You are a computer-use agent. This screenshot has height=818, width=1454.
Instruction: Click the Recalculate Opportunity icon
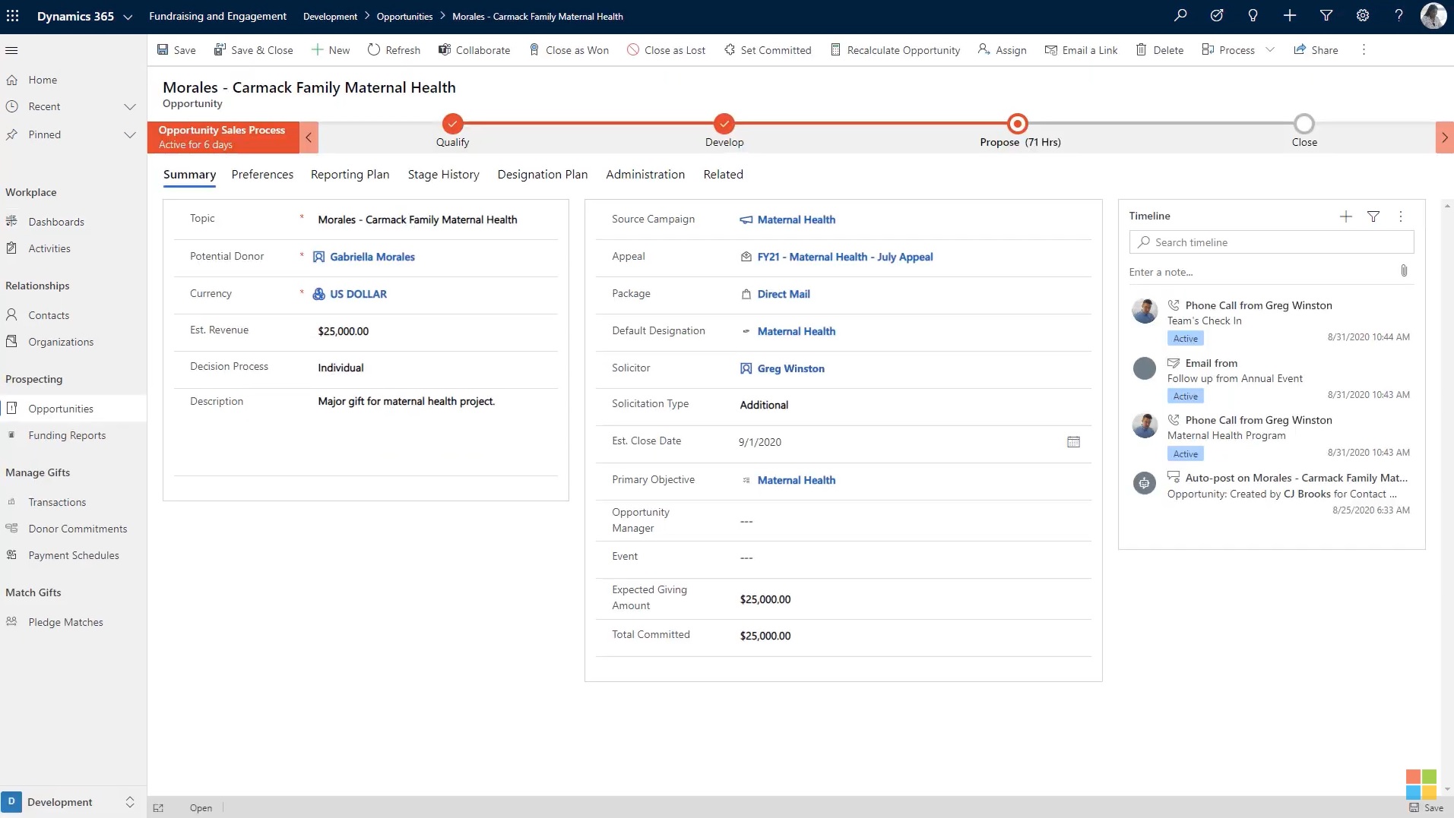(835, 50)
